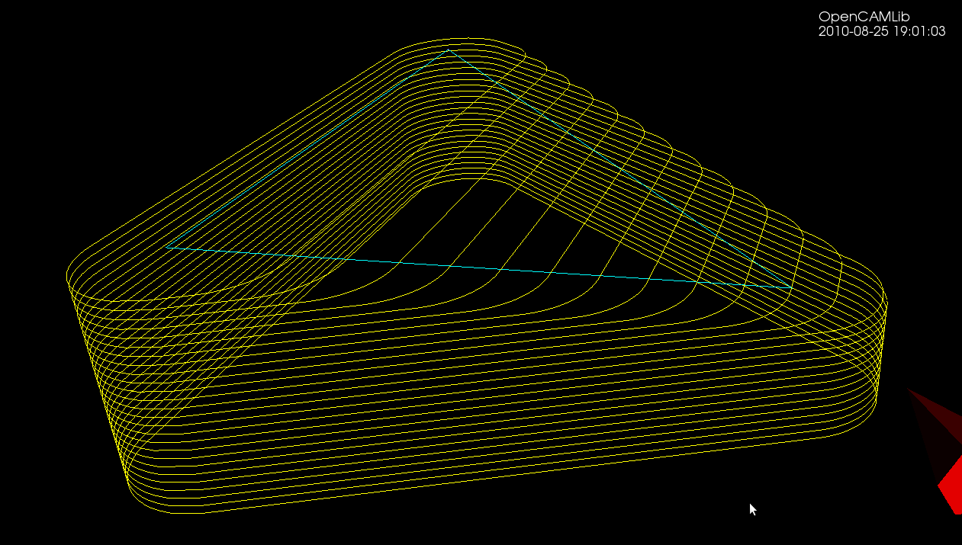Click the vertical yellow lines at left corner
Image resolution: width=962 pixels, height=545 pixels.
(x=99, y=381)
